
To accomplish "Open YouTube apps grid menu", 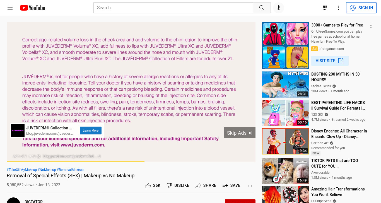I will point(325,8).
